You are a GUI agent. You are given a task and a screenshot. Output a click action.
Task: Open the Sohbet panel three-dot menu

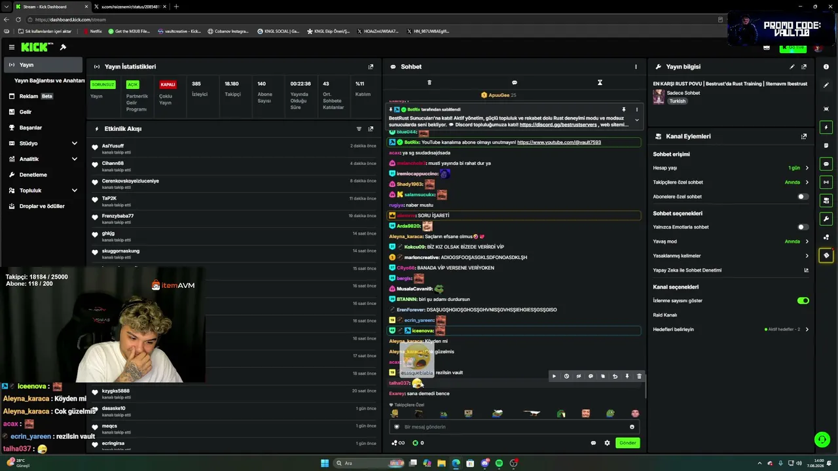tap(636, 67)
